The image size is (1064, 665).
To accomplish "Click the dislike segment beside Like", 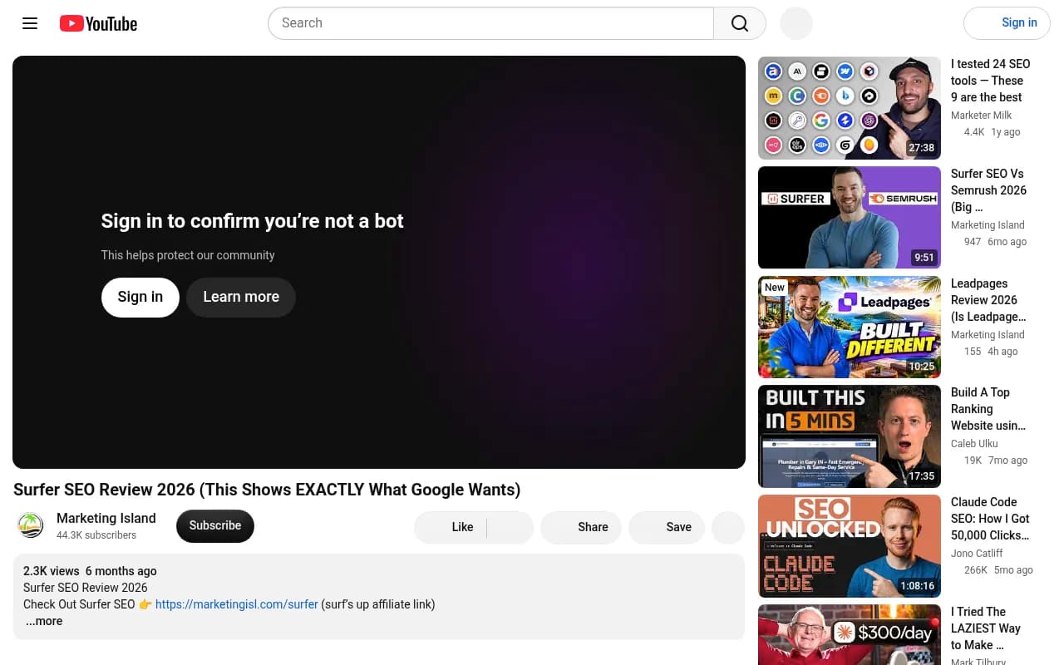I will coord(510,527).
